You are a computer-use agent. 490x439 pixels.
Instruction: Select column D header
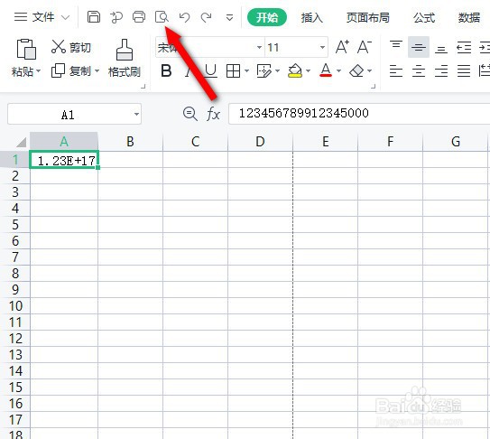click(260, 142)
